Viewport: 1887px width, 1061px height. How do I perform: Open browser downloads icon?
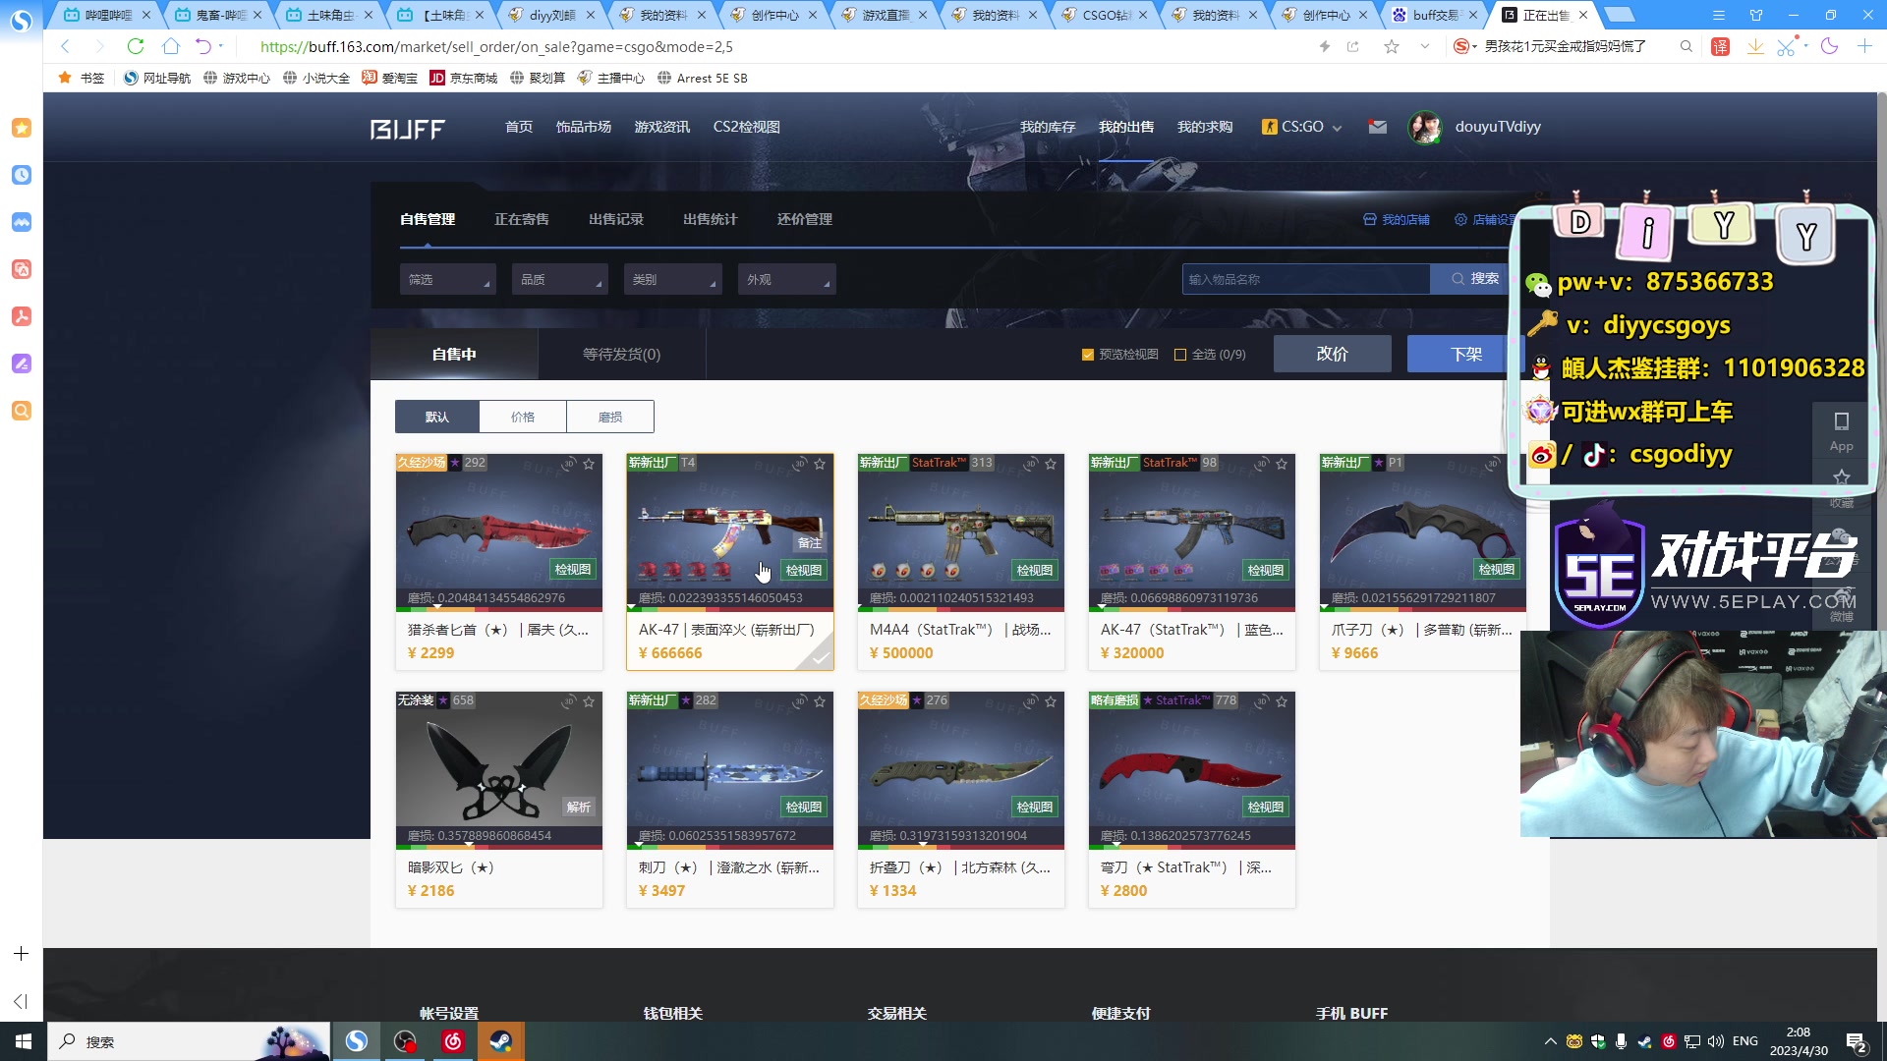click(x=1754, y=46)
